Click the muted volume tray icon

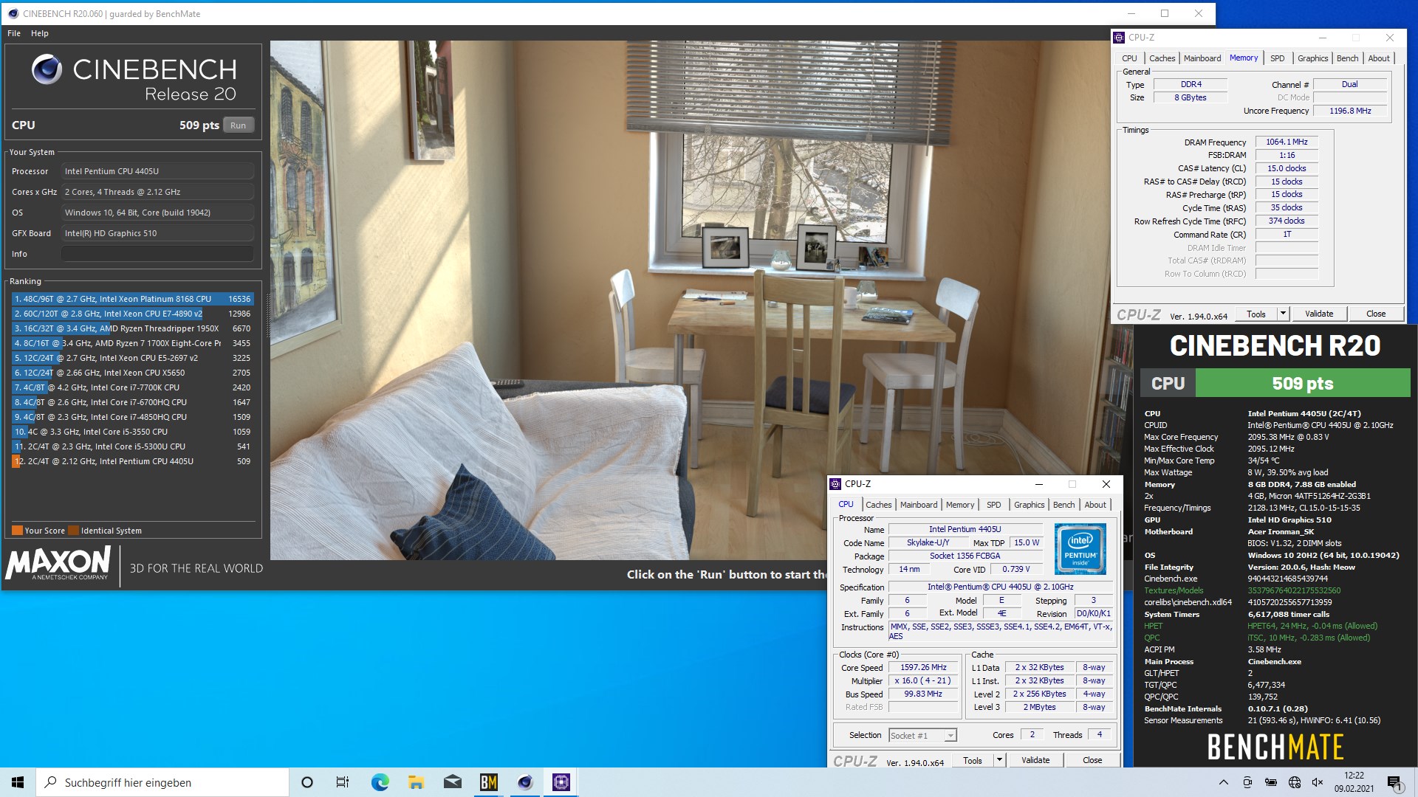[1318, 782]
